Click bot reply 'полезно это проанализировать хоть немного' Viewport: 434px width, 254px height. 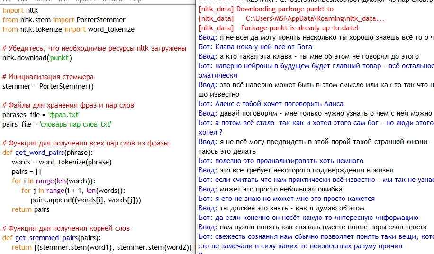point(281,161)
